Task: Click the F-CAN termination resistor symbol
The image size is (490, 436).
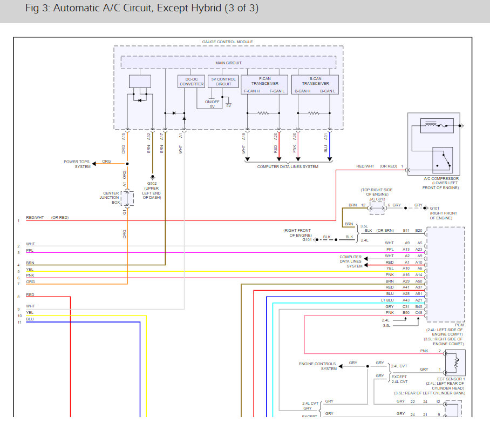Action: click(x=263, y=113)
